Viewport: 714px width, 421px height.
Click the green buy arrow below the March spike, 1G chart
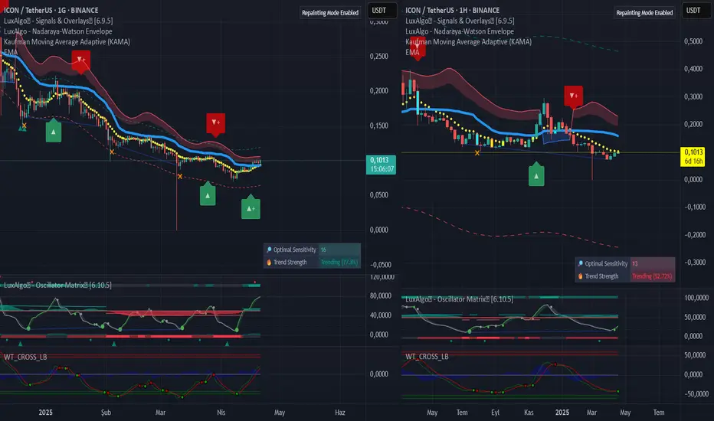pos(208,194)
